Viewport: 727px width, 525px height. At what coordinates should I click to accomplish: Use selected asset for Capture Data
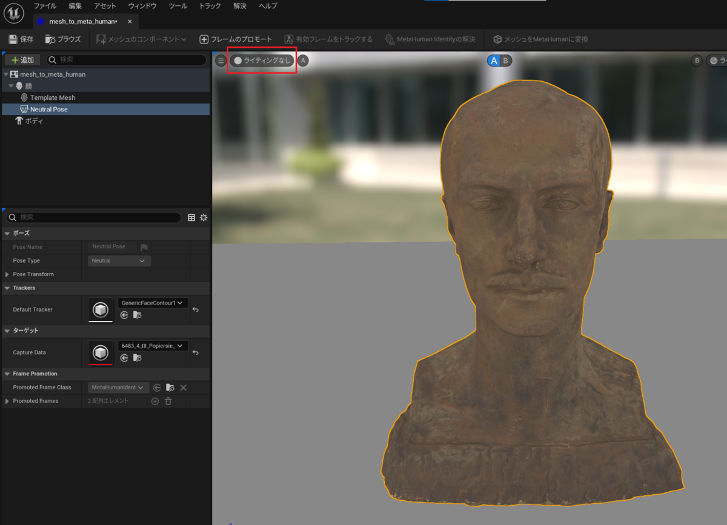point(124,358)
